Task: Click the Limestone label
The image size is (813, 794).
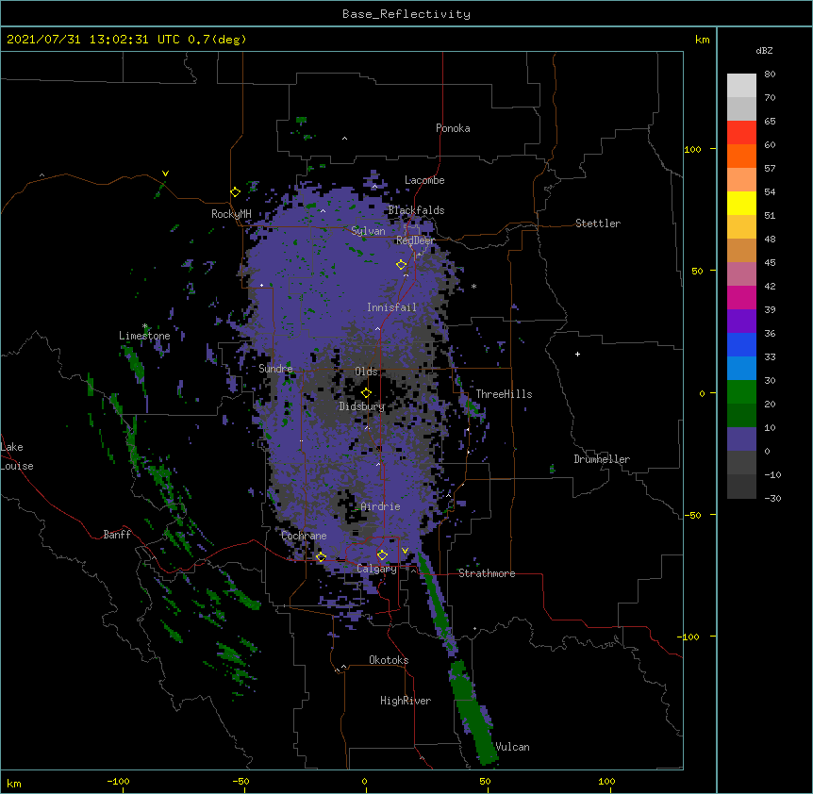Action: pyautogui.click(x=144, y=336)
